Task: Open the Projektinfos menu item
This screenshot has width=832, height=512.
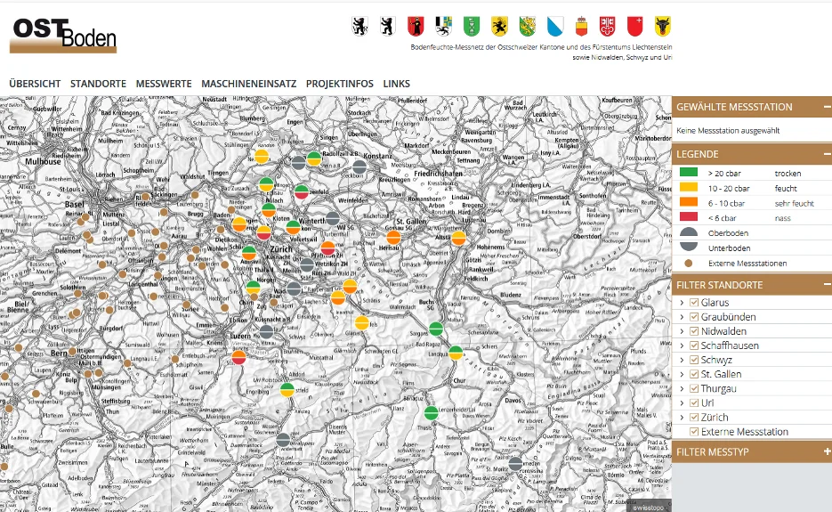Action: 339,84
